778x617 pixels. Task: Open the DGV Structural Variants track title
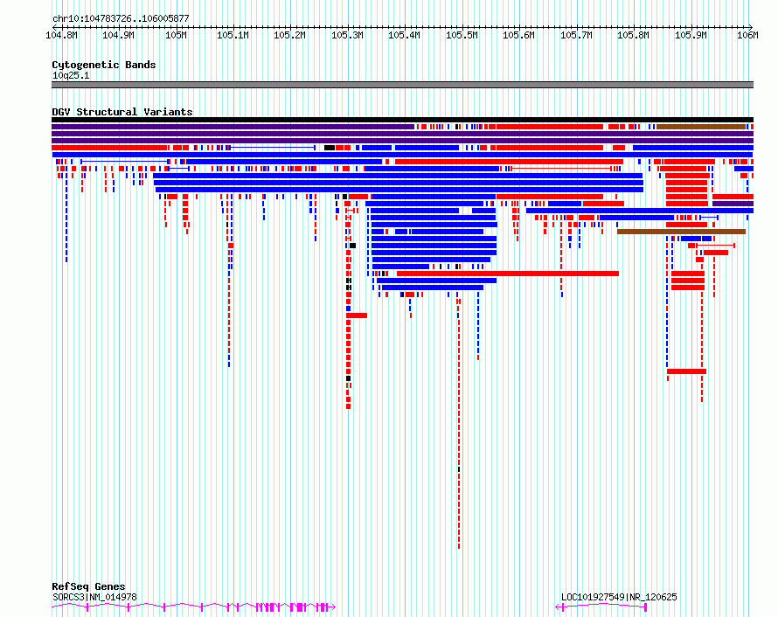[122, 112]
